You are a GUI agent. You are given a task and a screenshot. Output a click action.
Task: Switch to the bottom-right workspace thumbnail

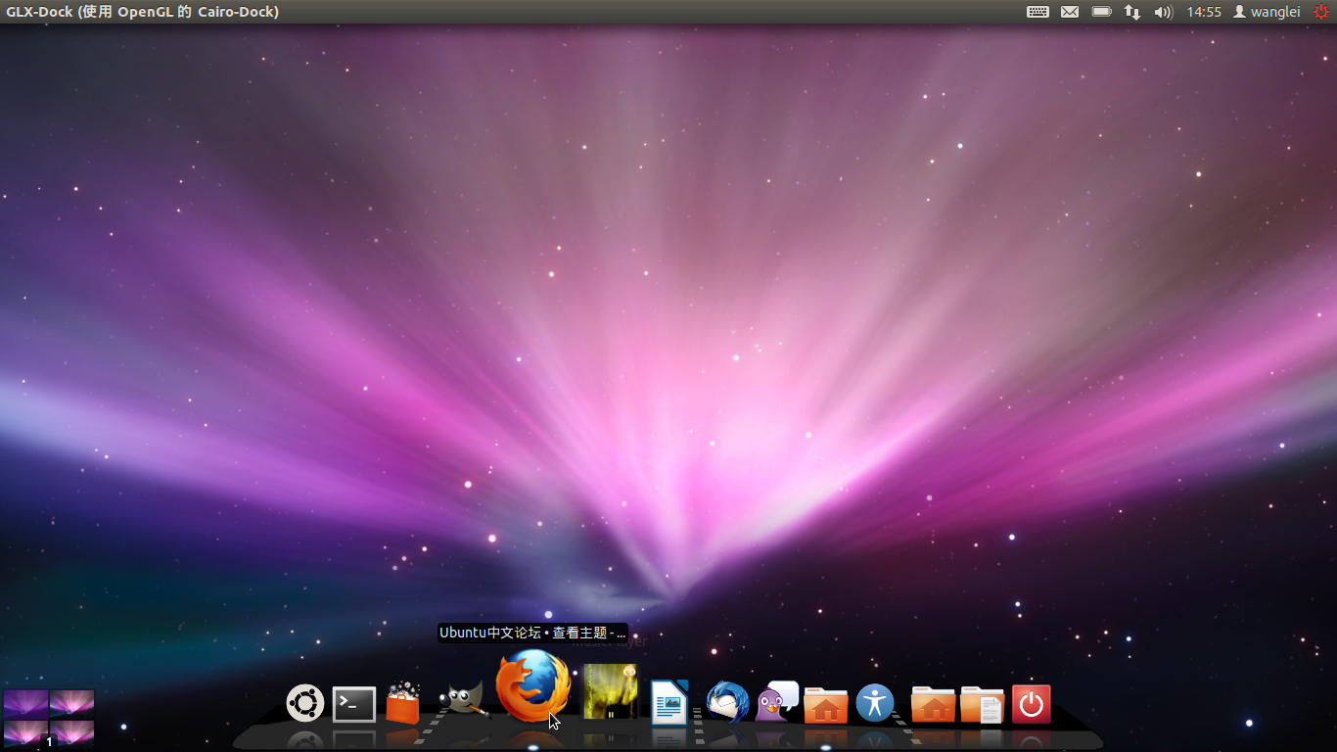[72, 734]
